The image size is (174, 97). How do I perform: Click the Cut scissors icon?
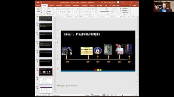(x=41, y=8)
